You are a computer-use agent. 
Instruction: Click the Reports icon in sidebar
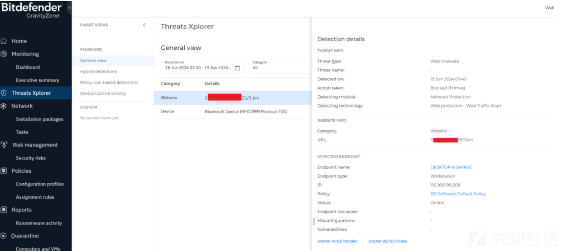pyautogui.click(x=4, y=210)
